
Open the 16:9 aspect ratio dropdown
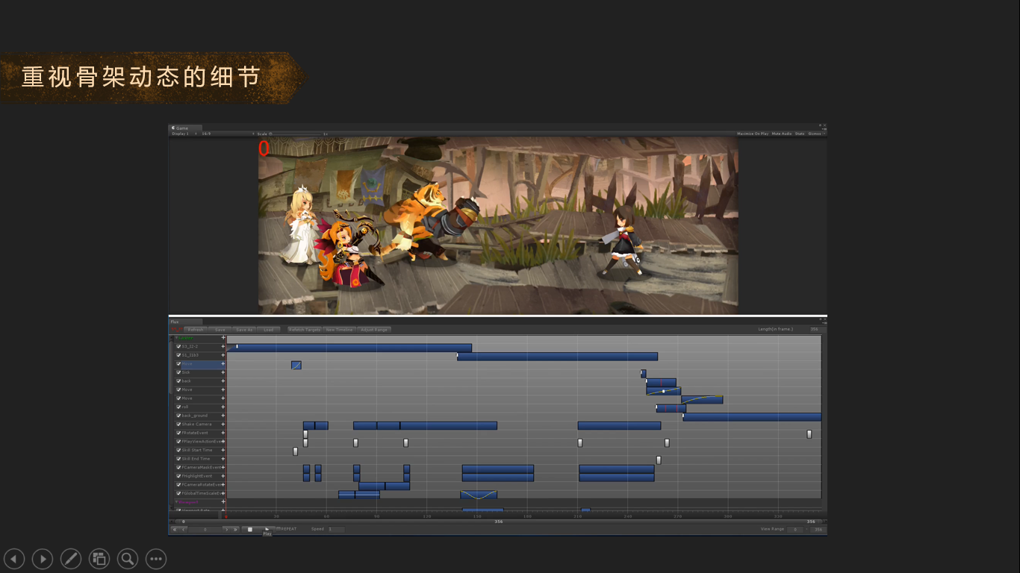tap(227, 134)
